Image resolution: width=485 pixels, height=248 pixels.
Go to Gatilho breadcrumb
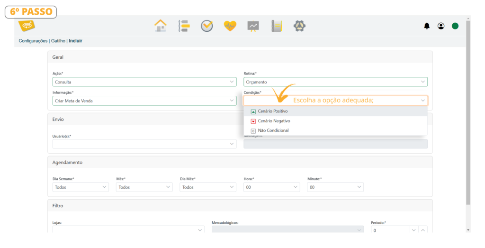[x=58, y=41]
